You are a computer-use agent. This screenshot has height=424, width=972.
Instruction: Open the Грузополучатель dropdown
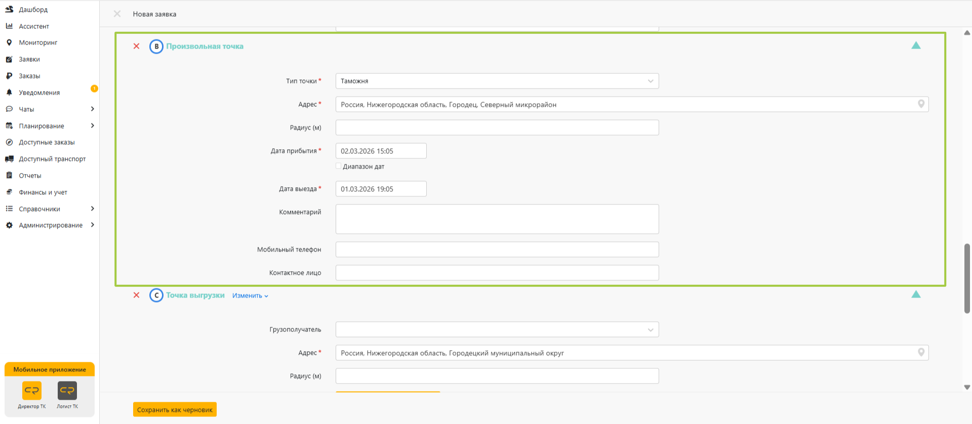pos(497,329)
